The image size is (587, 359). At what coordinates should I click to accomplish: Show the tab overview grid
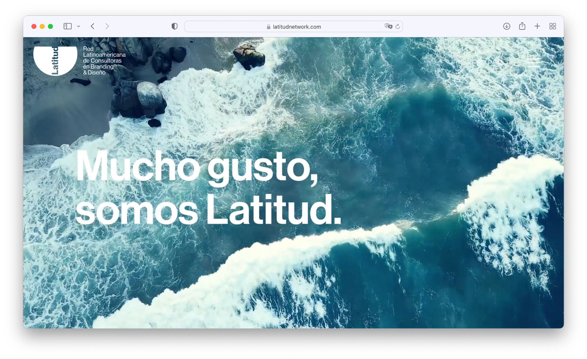(553, 26)
